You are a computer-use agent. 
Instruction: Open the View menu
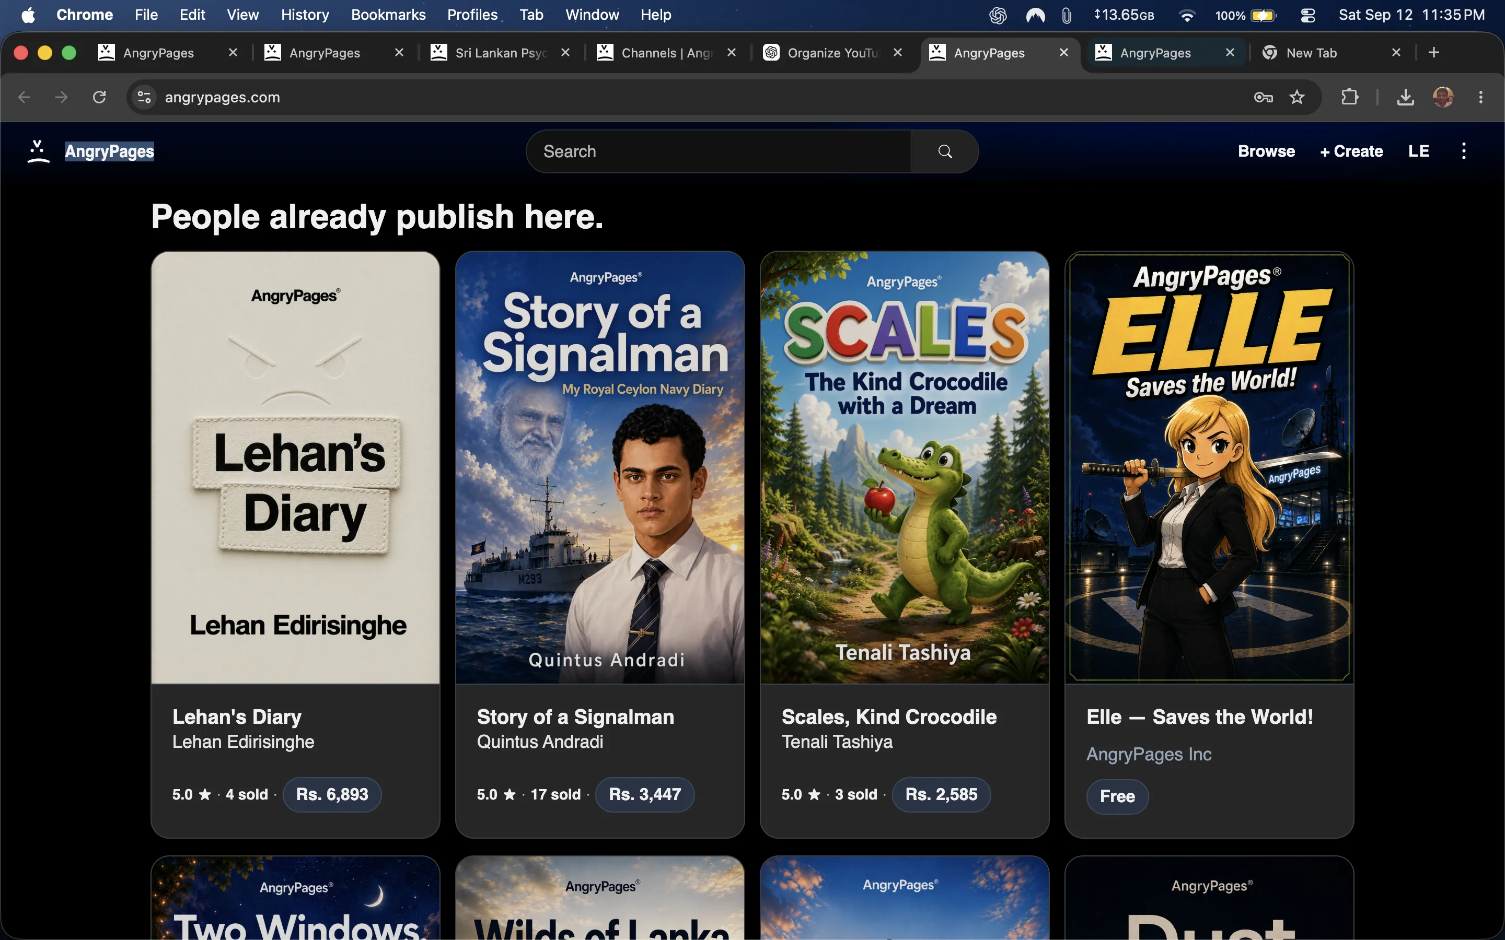[242, 15]
